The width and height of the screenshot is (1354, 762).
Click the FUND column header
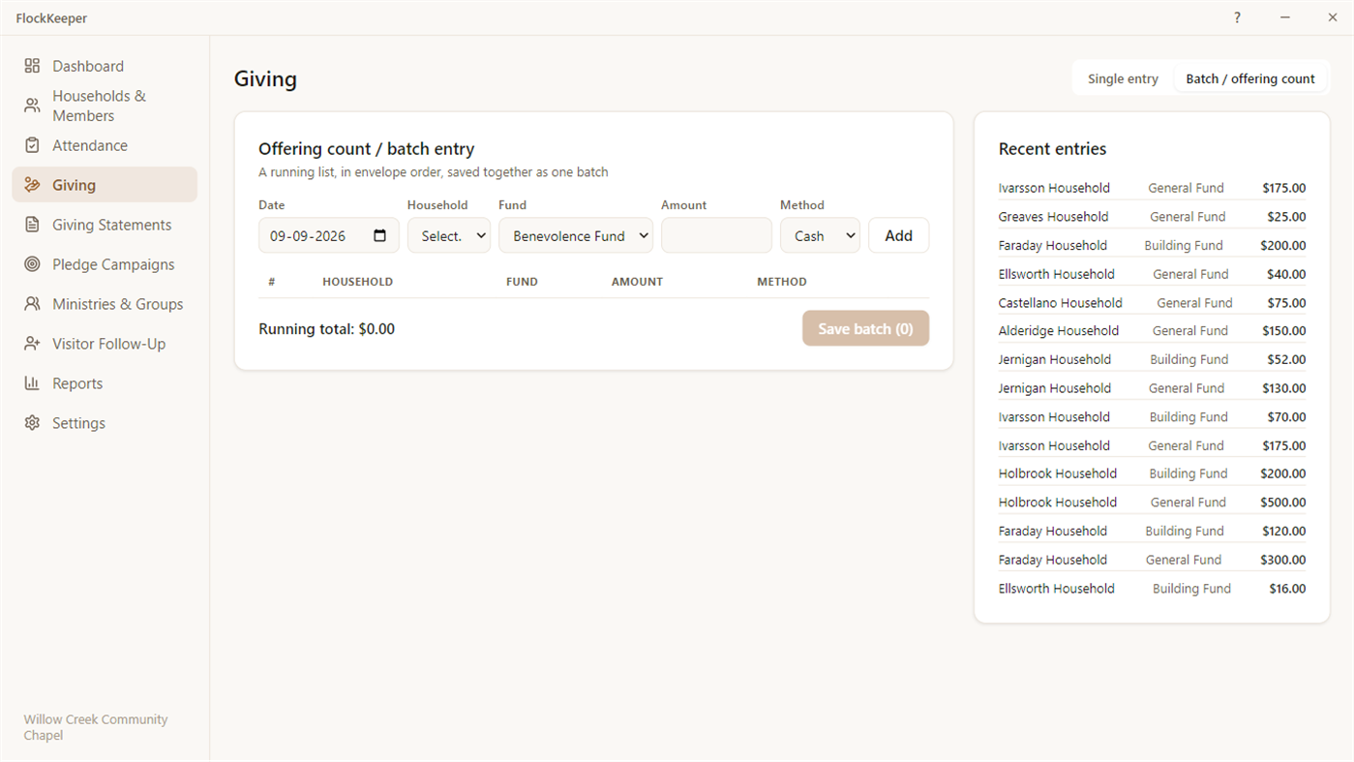pyautogui.click(x=522, y=282)
